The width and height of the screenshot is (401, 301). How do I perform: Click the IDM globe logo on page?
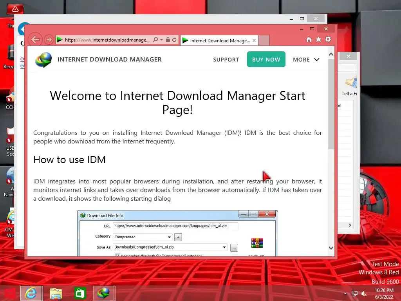pos(43,60)
